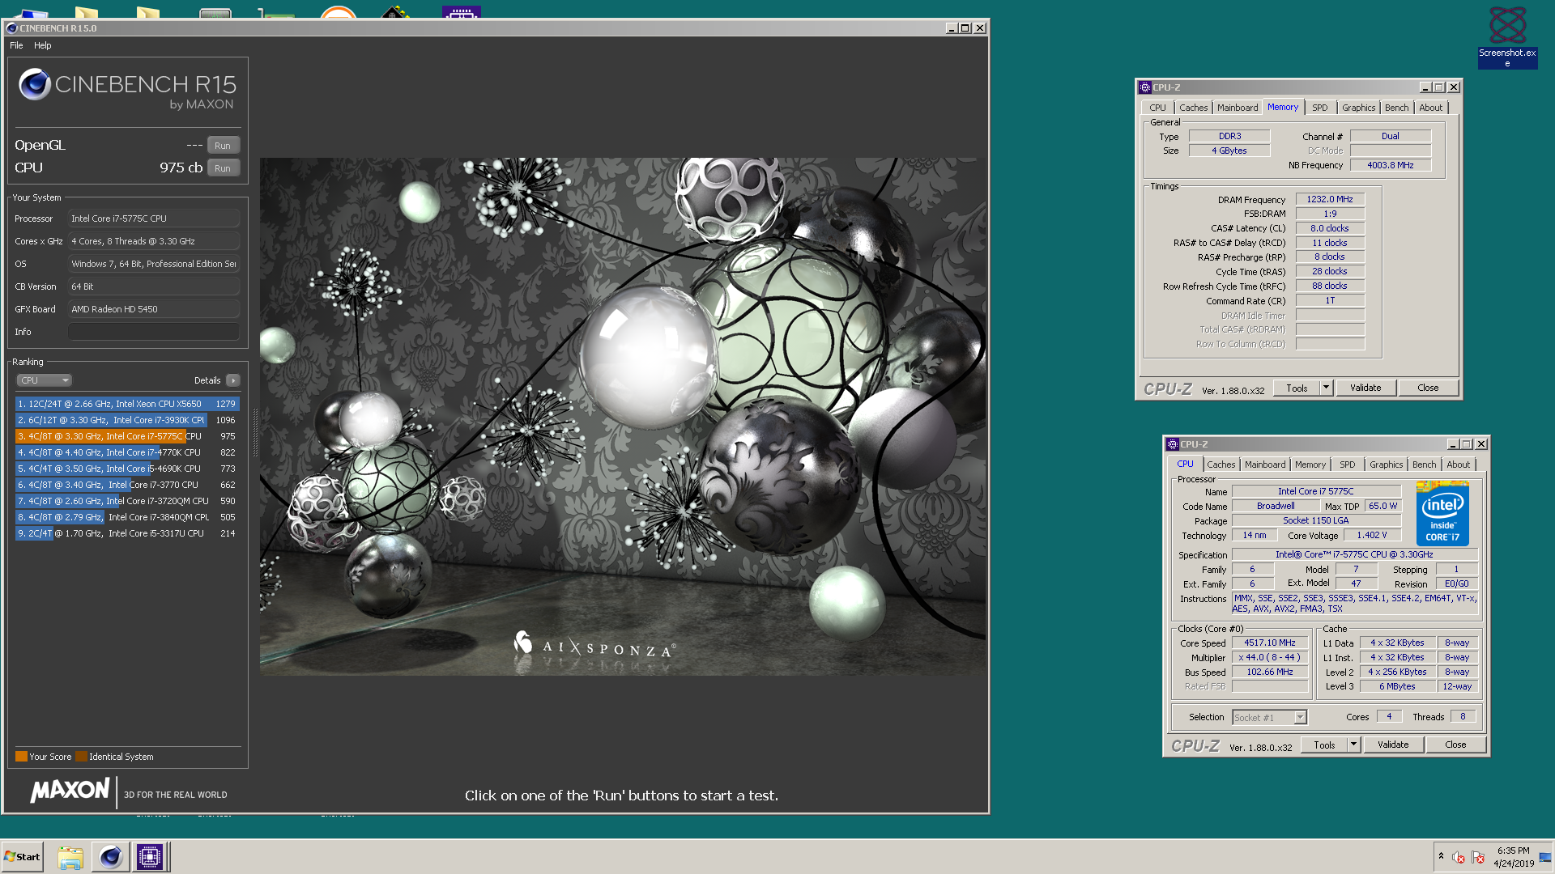This screenshot has width=1555, height=874.
Task: Open About tab in upper CPU-Z window
Action: 1430,108
